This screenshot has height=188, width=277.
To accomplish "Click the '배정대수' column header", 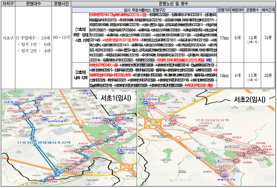I will tap(237, 9).
